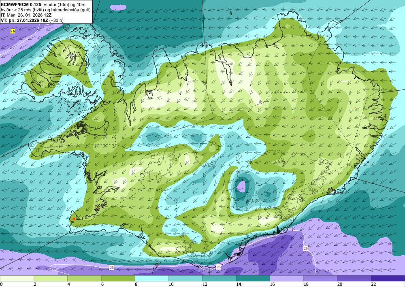This screenshot has width=405, height=287.
Task: Click the legend tick label "18"
Action: (306, 285)
